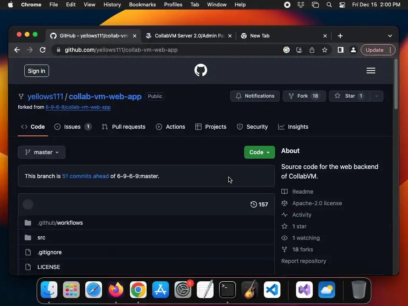The height and width of the screenshot is (306, 408).
Task: Open the Actions tab
Action: click(171, 127)
